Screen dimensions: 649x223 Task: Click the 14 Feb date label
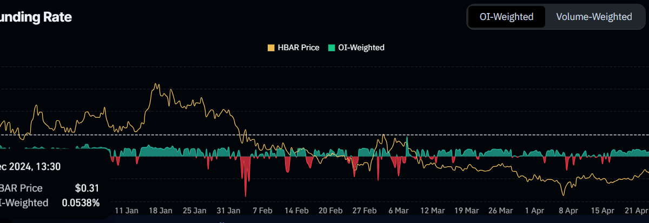[x=296, y=210]
